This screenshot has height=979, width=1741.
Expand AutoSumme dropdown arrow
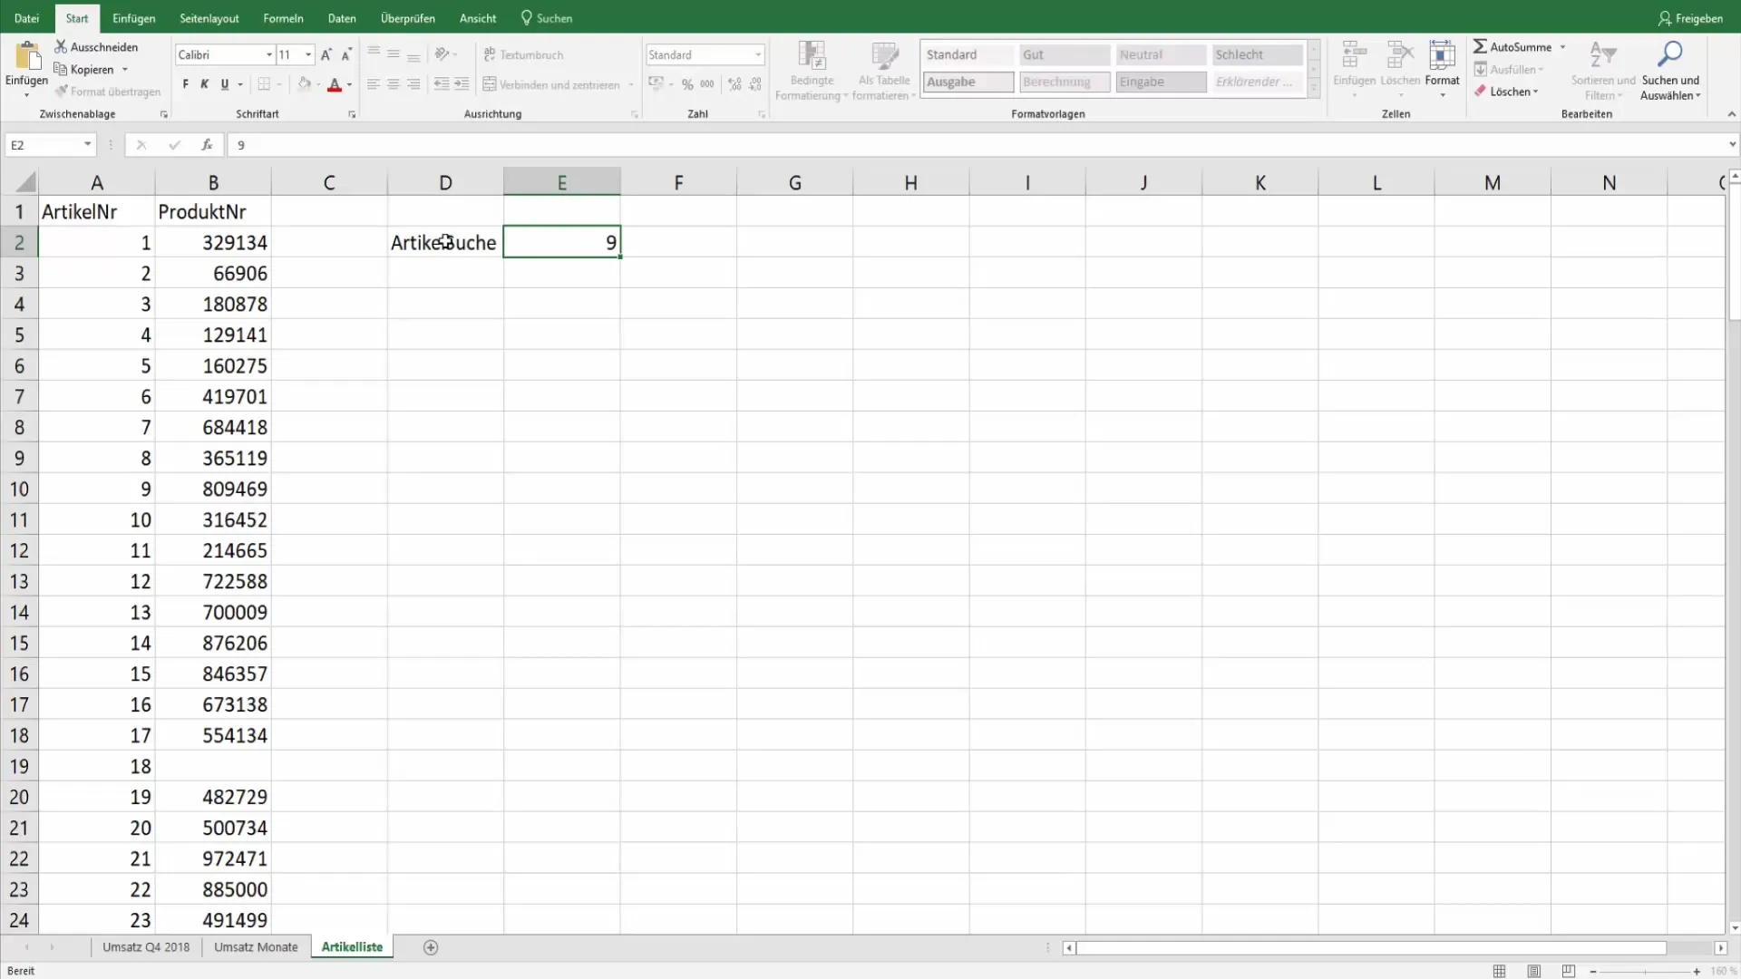1562,46
